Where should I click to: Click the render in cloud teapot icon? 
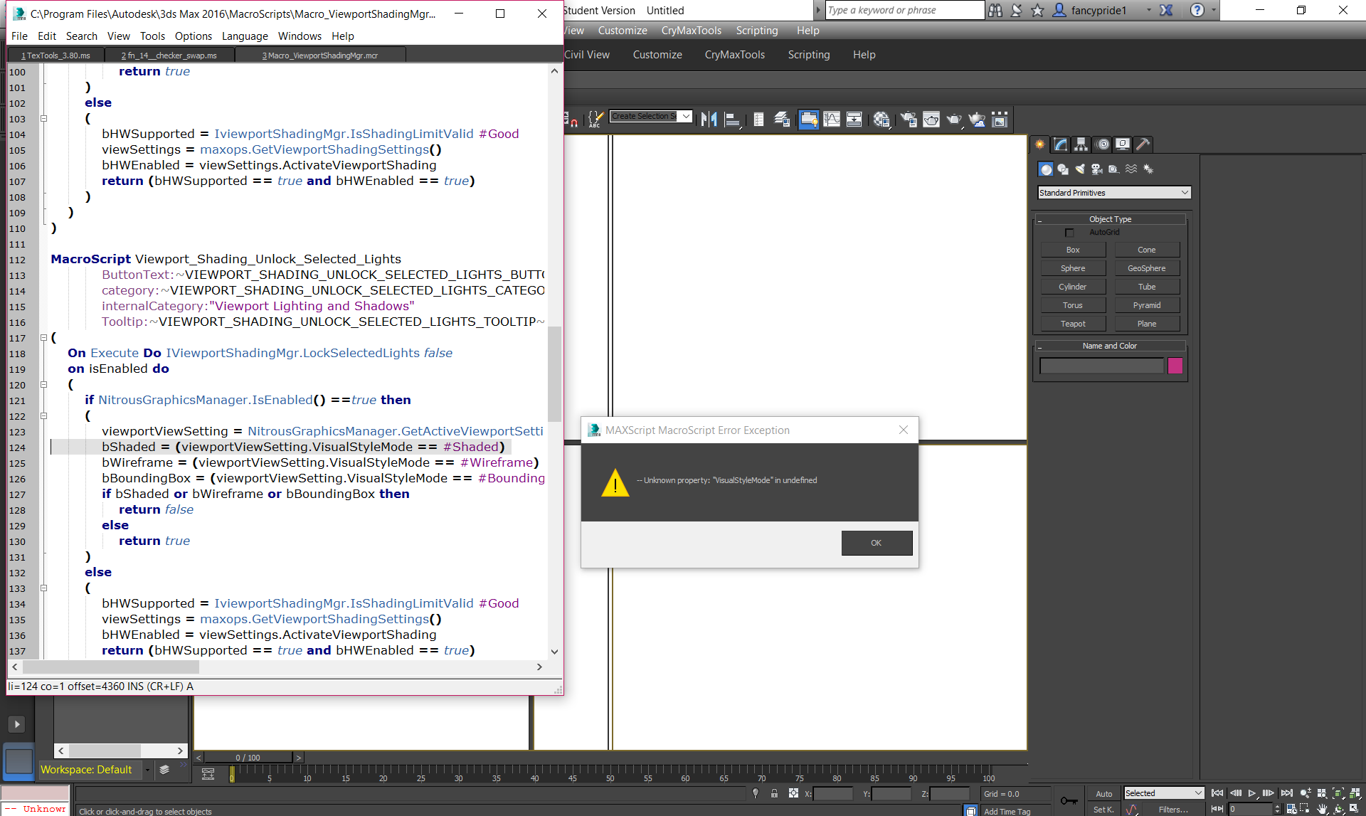point(978,120)
